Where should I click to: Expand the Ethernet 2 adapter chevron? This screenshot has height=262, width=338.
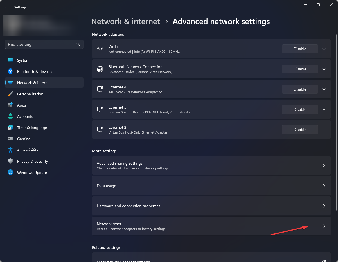324,130
